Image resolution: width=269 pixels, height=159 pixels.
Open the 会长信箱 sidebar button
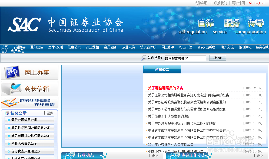tap(30, 89)
